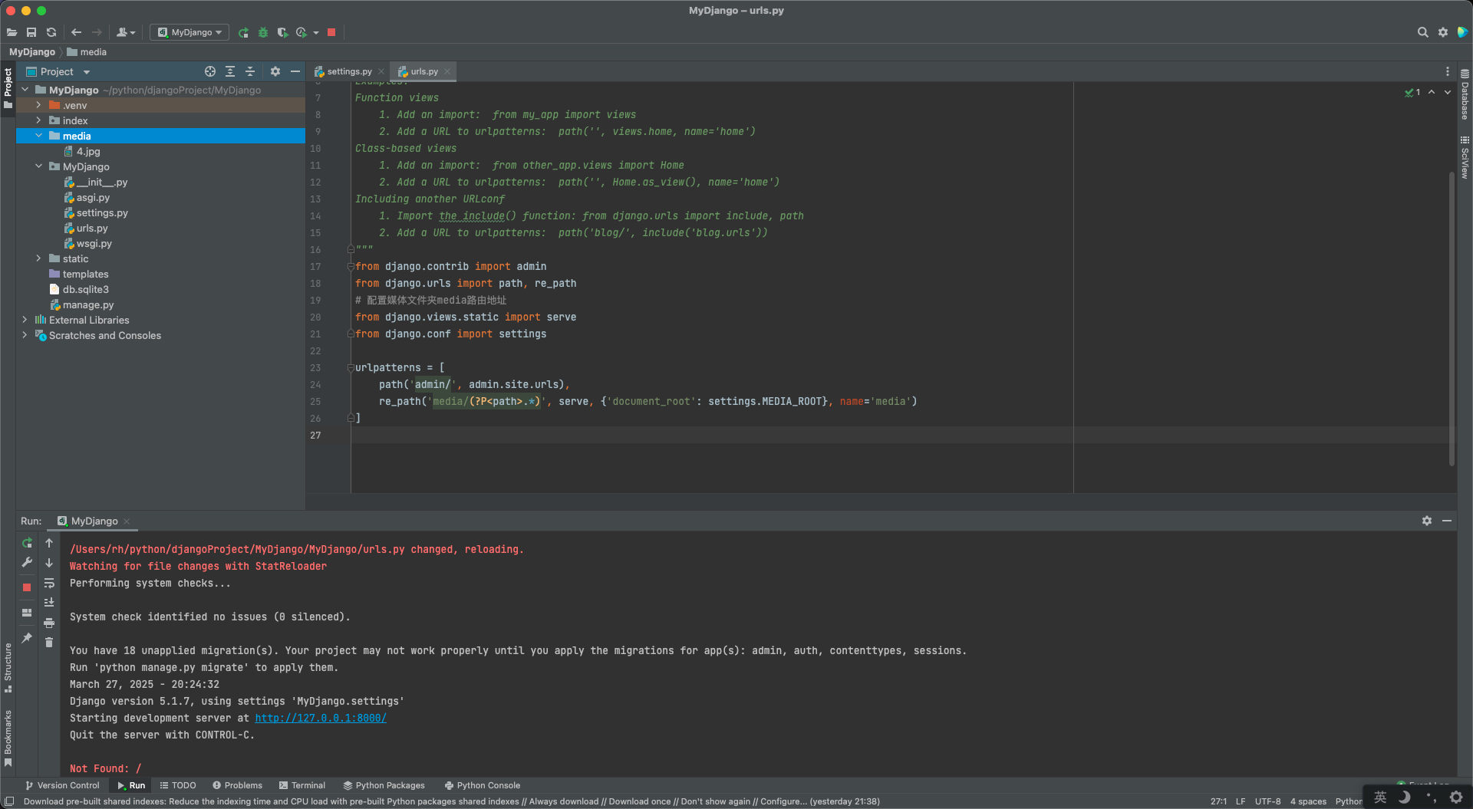Screen dimensions: 1473x809
Task: Collapse the inner MyDjango package
Action: (x=38, y=166)
